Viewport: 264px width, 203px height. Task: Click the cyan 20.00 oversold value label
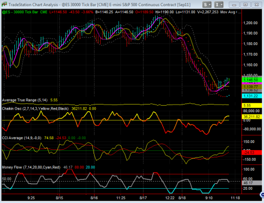pos(90,167)
